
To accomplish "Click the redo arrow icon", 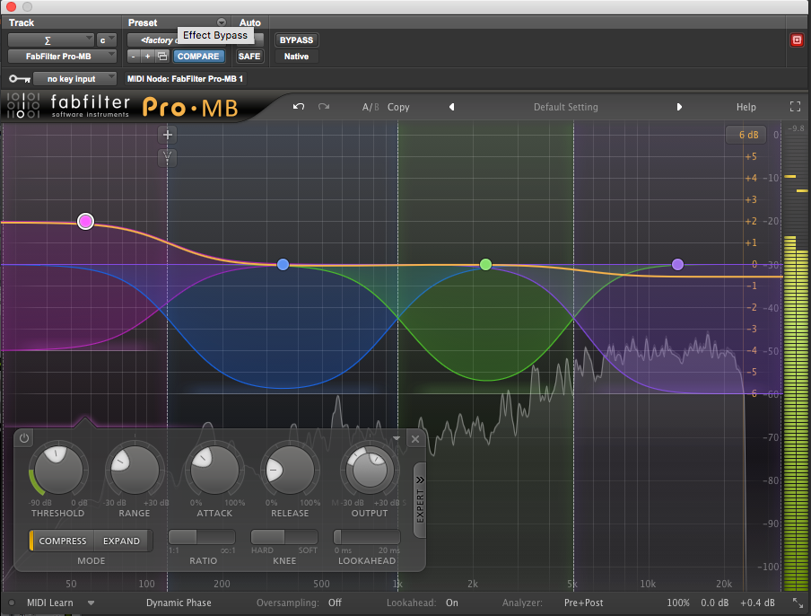I will click(324, 107).
